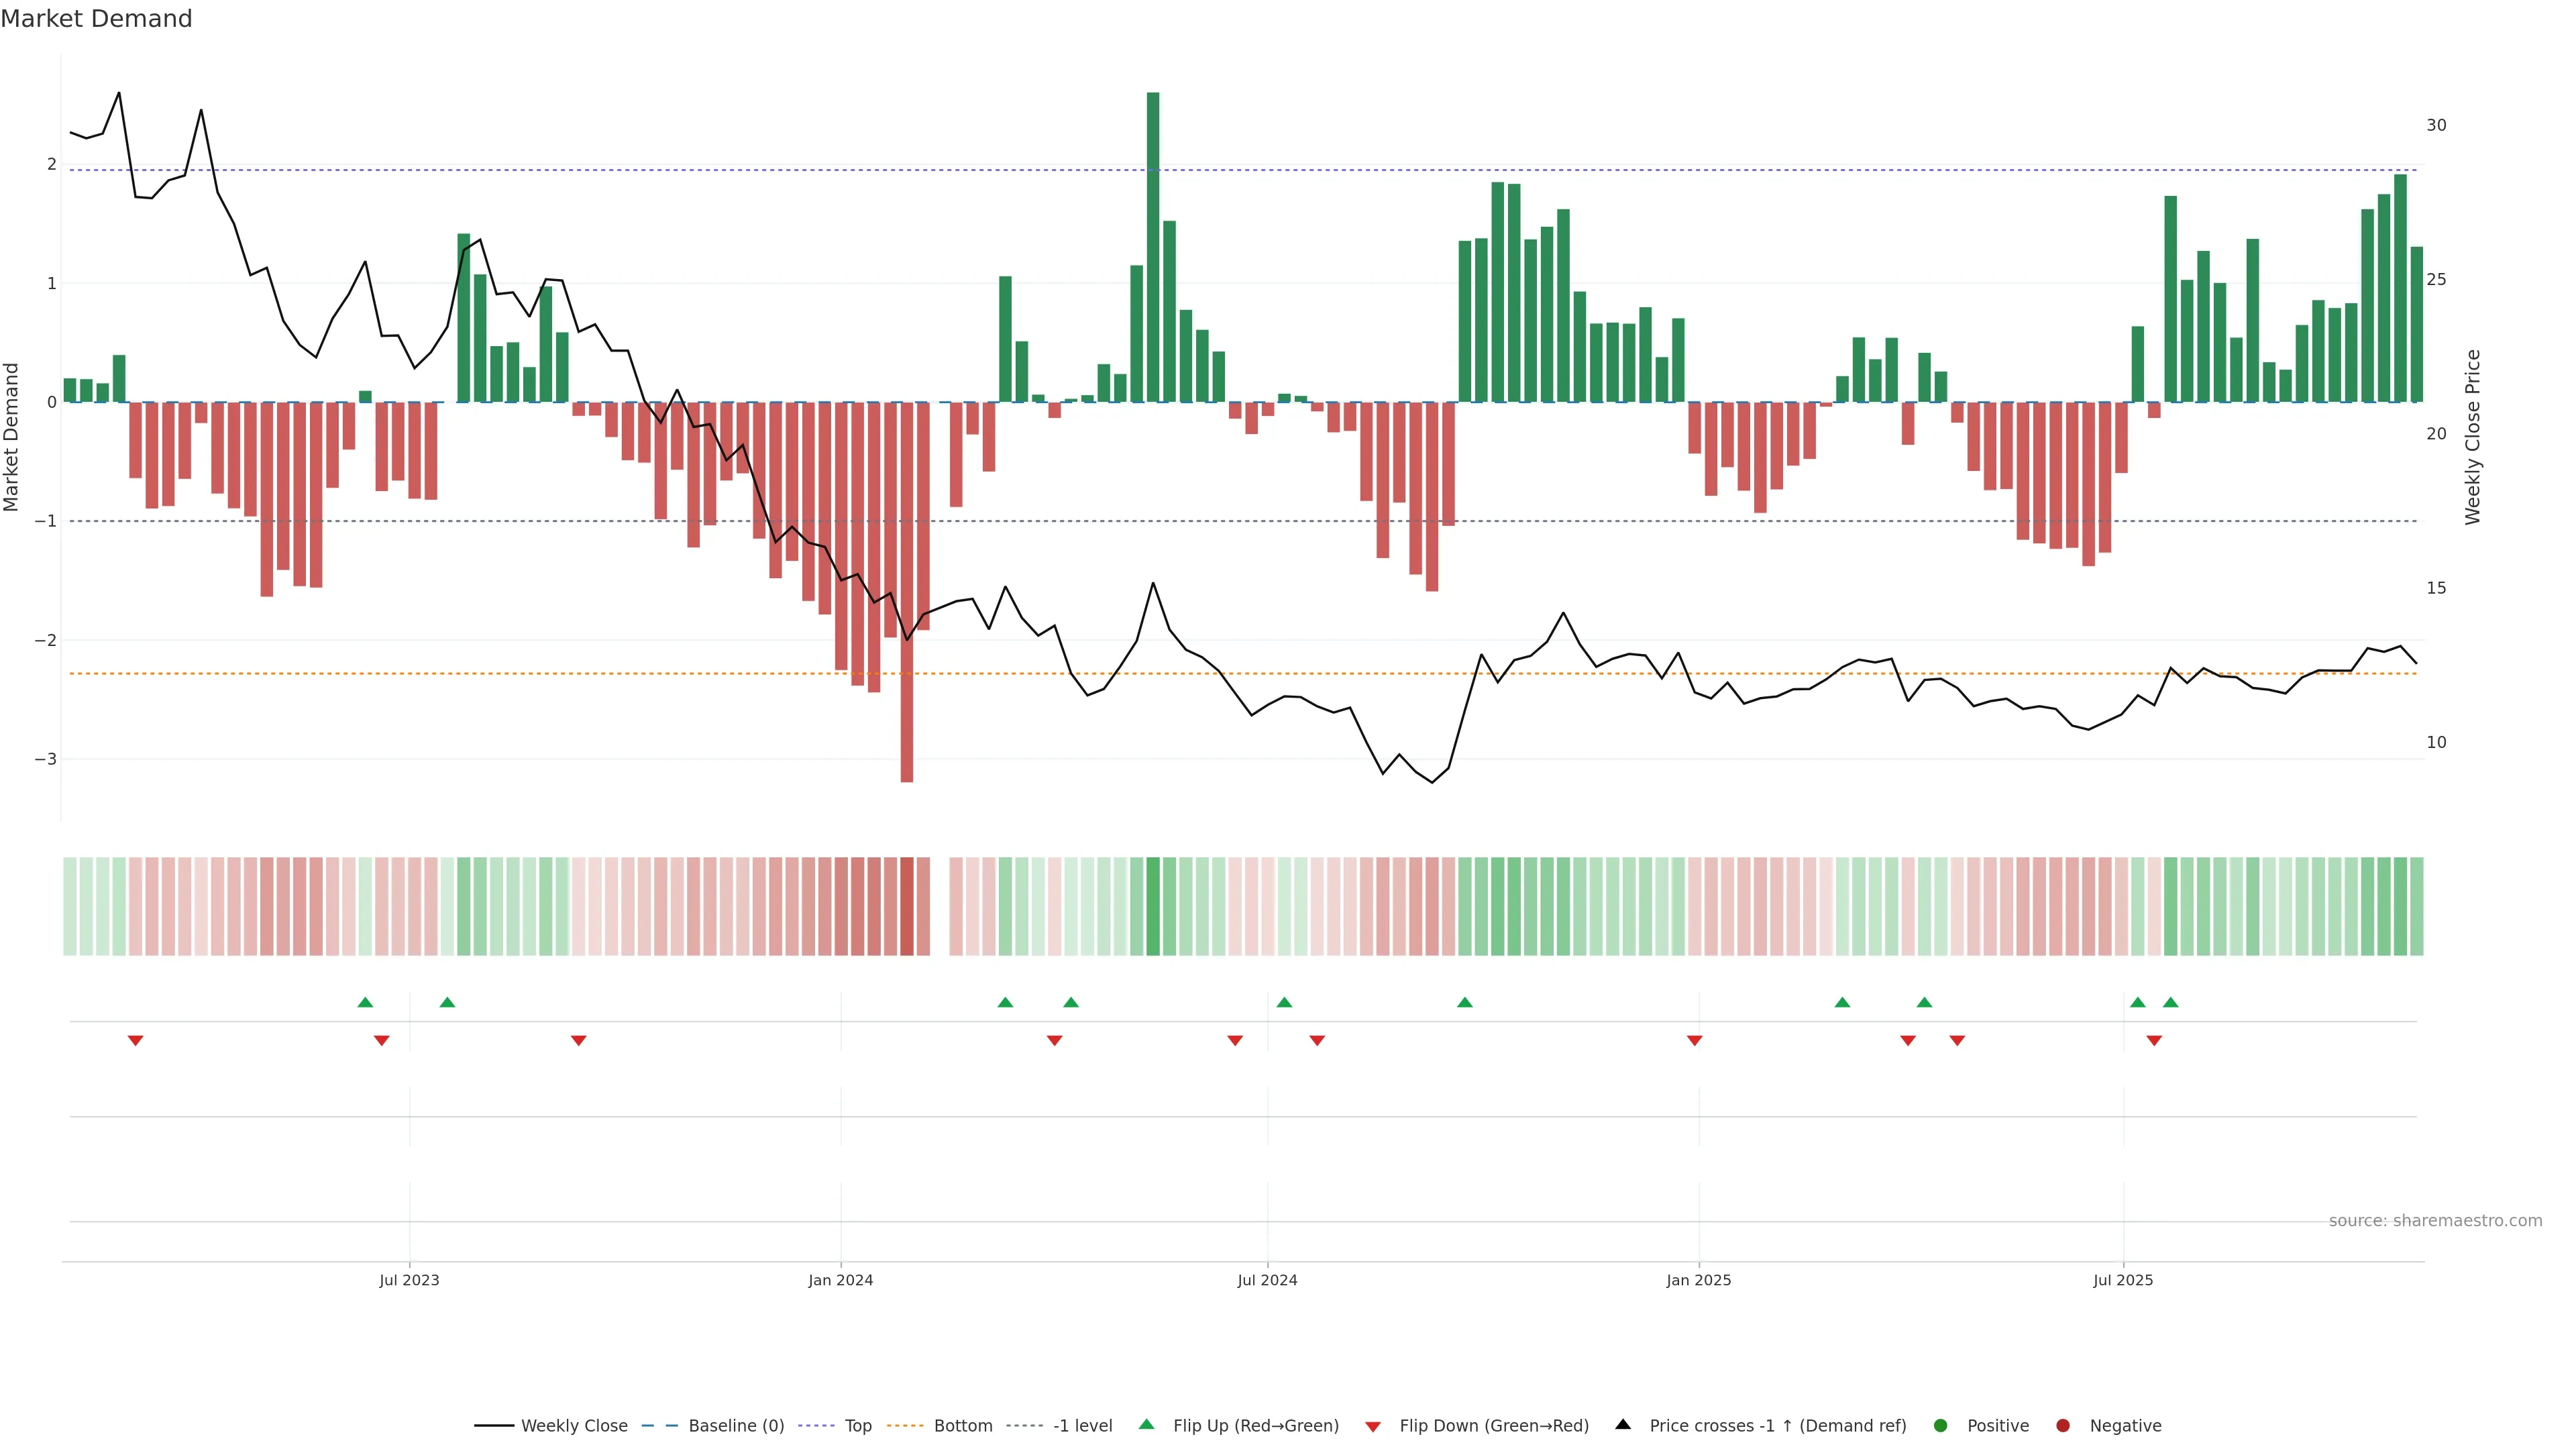The image size is (2576, 1449).
Task: Click the black Price crosses -1 triangle icon
Action: pyautogui.click(x=1623, y=1424)
